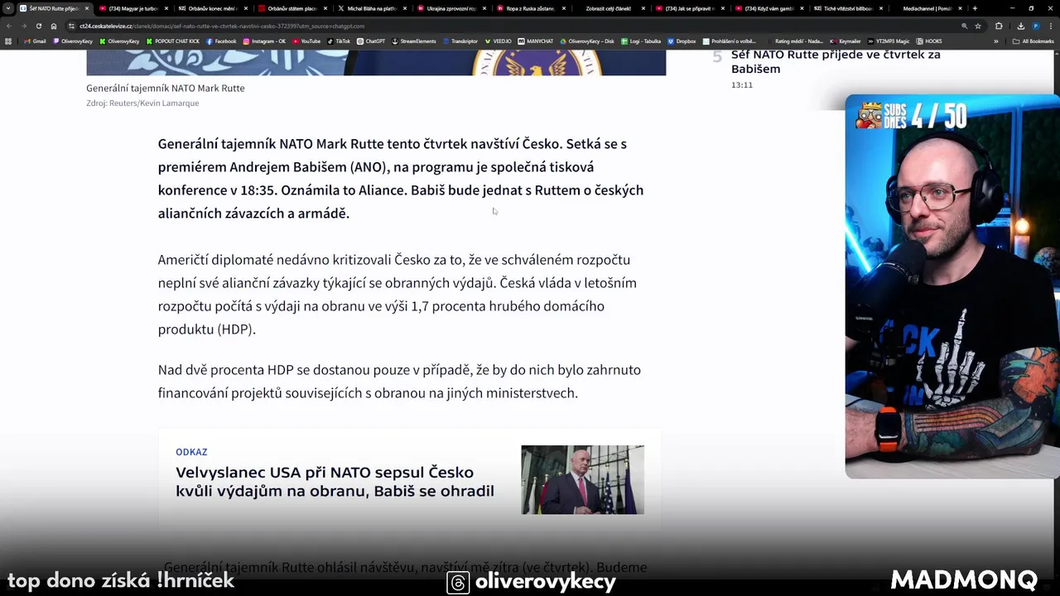Open the Facebook bookmark
Image resolution: width=1060 pixels, height=596 pixels.
[221, 41]
